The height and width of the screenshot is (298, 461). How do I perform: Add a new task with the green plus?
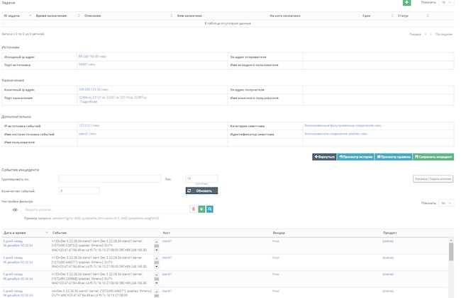[406, 2]
